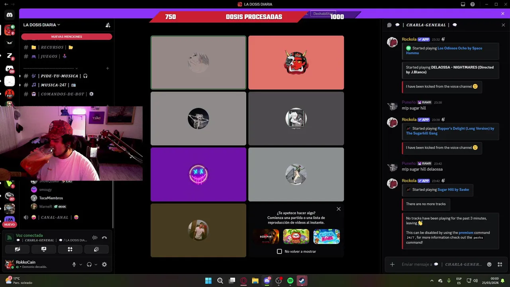510x287 pixels.
Task: Open File Explorer from taskbar
Action: pos(255,281)
